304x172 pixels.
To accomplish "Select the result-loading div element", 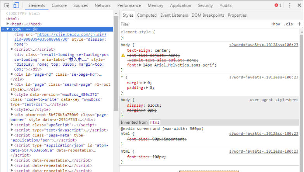I will (61, 62).
